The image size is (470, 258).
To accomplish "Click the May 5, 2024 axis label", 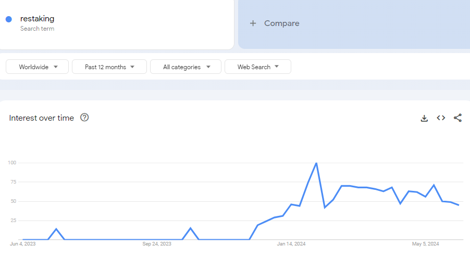I will 426,243.
